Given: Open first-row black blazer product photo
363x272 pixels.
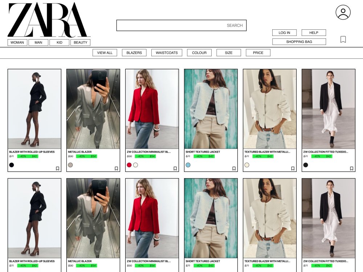Looking at the screenshot, I should pos(34,109).
